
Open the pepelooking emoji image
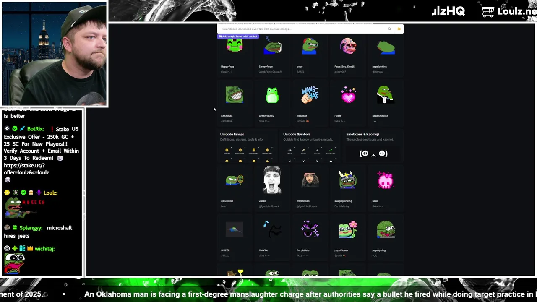386,46
